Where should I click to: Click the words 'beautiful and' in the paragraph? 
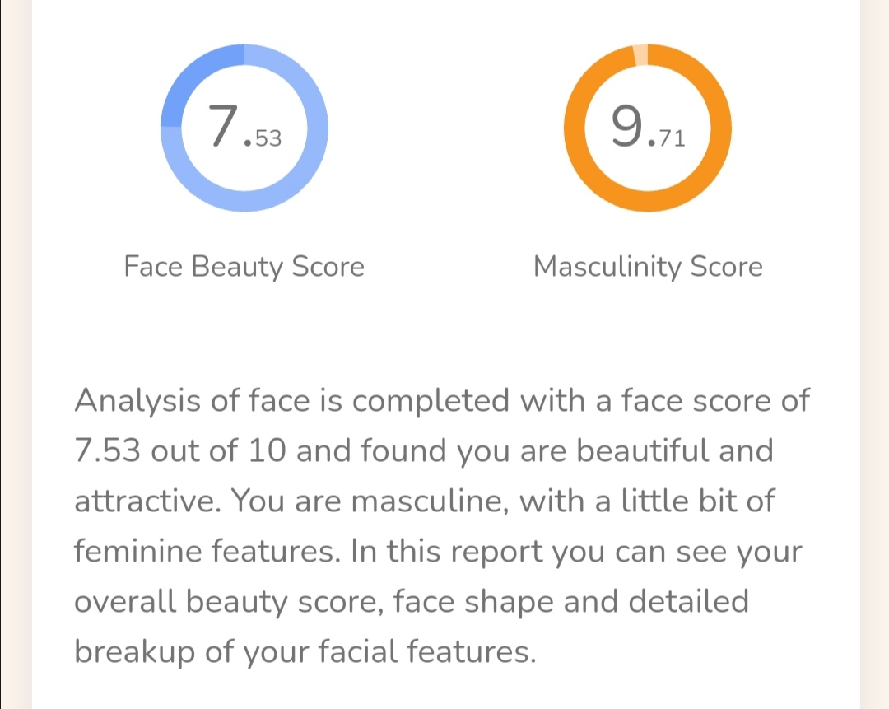pos(675,450)
